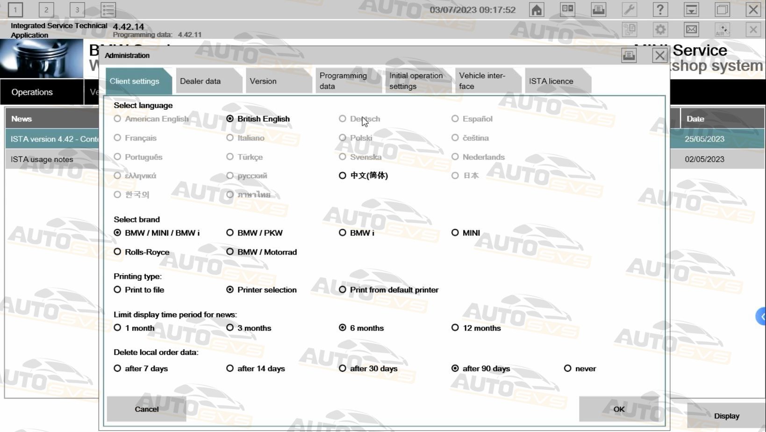Image resolution: width=766 pixels, height=432 pixels.
Task: Click the Display button in main window
Action: coord(726,416)
